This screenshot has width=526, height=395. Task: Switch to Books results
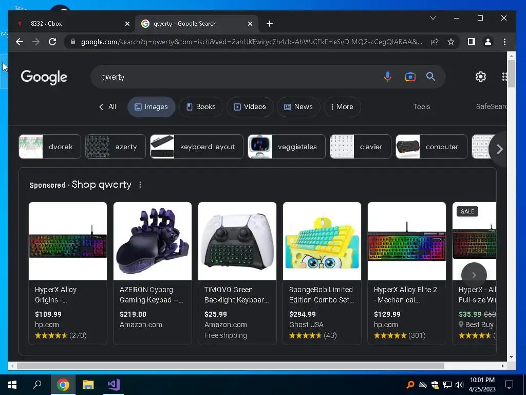tap(201, 107)
